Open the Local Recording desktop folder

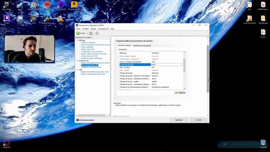click(x=249, y=19)
